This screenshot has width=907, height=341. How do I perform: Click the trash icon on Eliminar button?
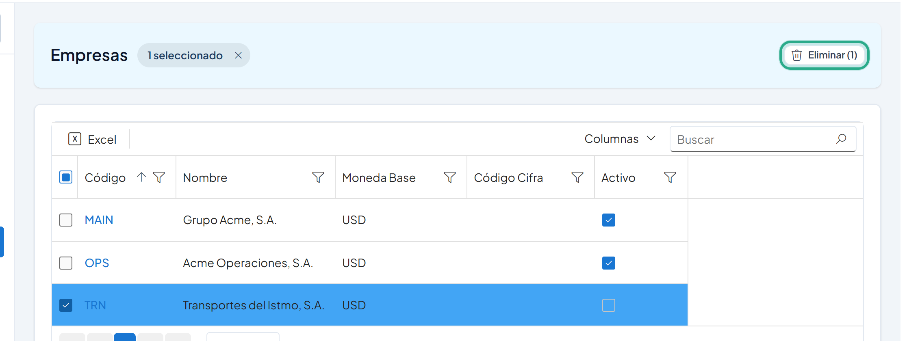[797, 55]
